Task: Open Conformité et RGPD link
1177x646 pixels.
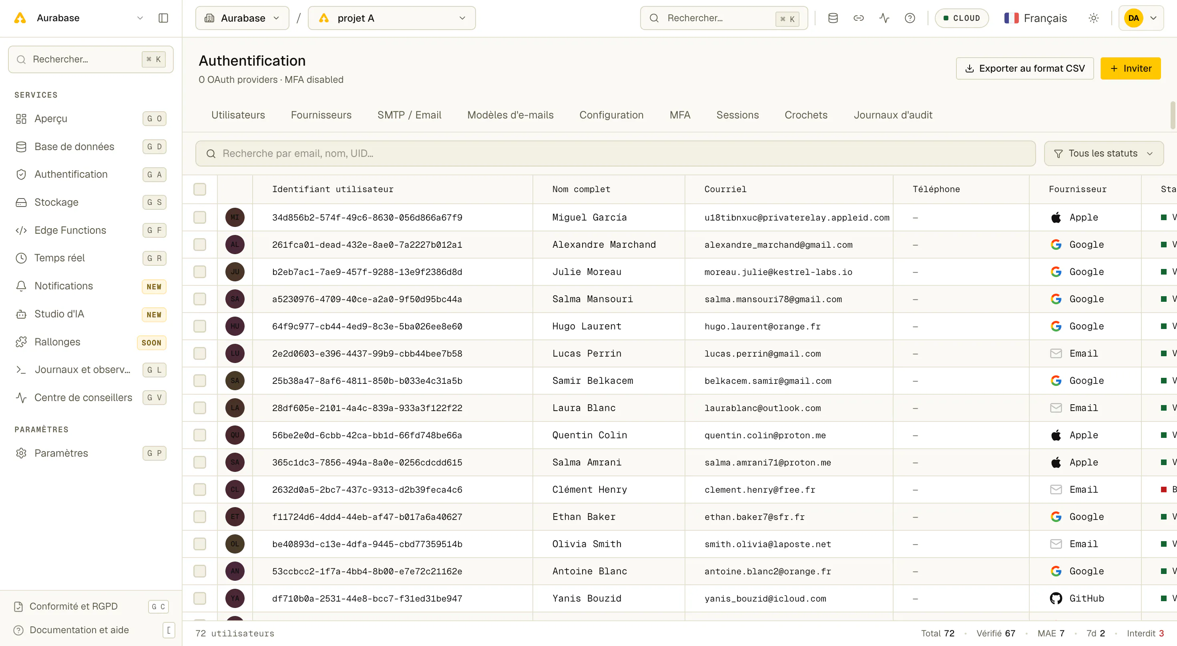Action: coord(90,607)
